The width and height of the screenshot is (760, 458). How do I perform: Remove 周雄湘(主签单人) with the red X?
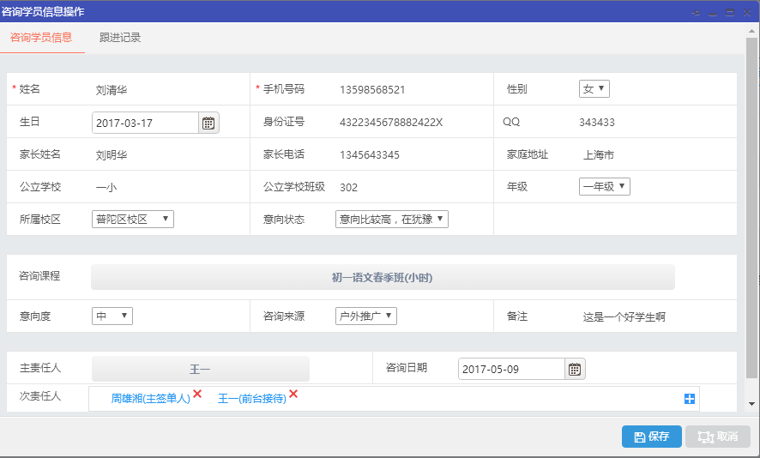(x=197, y=394)
